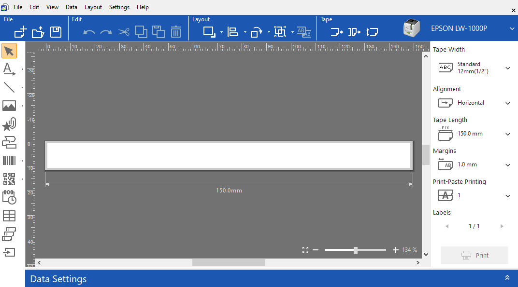Open the Layout menu
518x287 pixels.
pos(93,7)
